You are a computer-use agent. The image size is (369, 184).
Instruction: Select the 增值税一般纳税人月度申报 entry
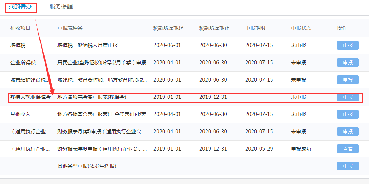click(x=88, y=45)
